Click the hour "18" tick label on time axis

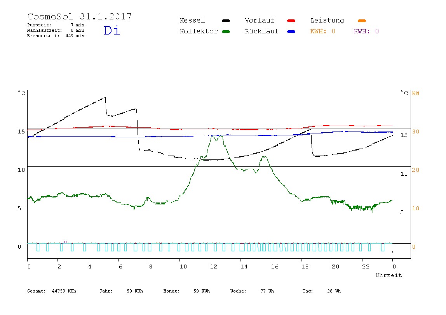click(x=305, y=267)
